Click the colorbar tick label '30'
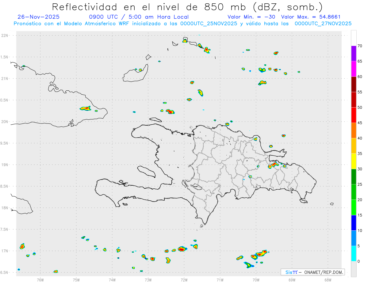The image size is (368, 284). point(360,169)
